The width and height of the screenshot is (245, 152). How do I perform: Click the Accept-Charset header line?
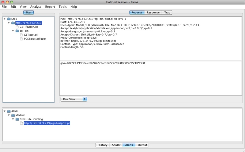coord(89,34)
